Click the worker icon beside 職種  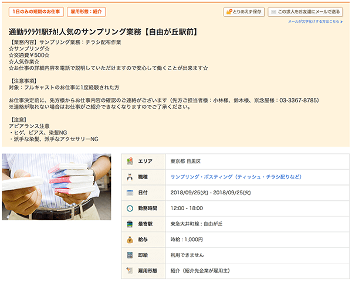(x=130, y=177)
